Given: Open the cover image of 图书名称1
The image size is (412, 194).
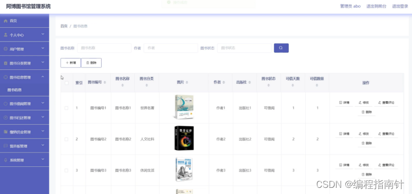Looking at the screenshot, I should pos(184,107).
